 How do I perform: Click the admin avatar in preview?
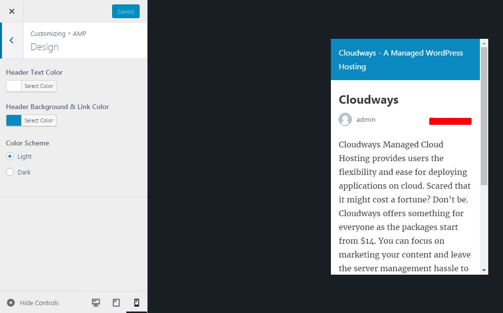[x=345, y=119]
